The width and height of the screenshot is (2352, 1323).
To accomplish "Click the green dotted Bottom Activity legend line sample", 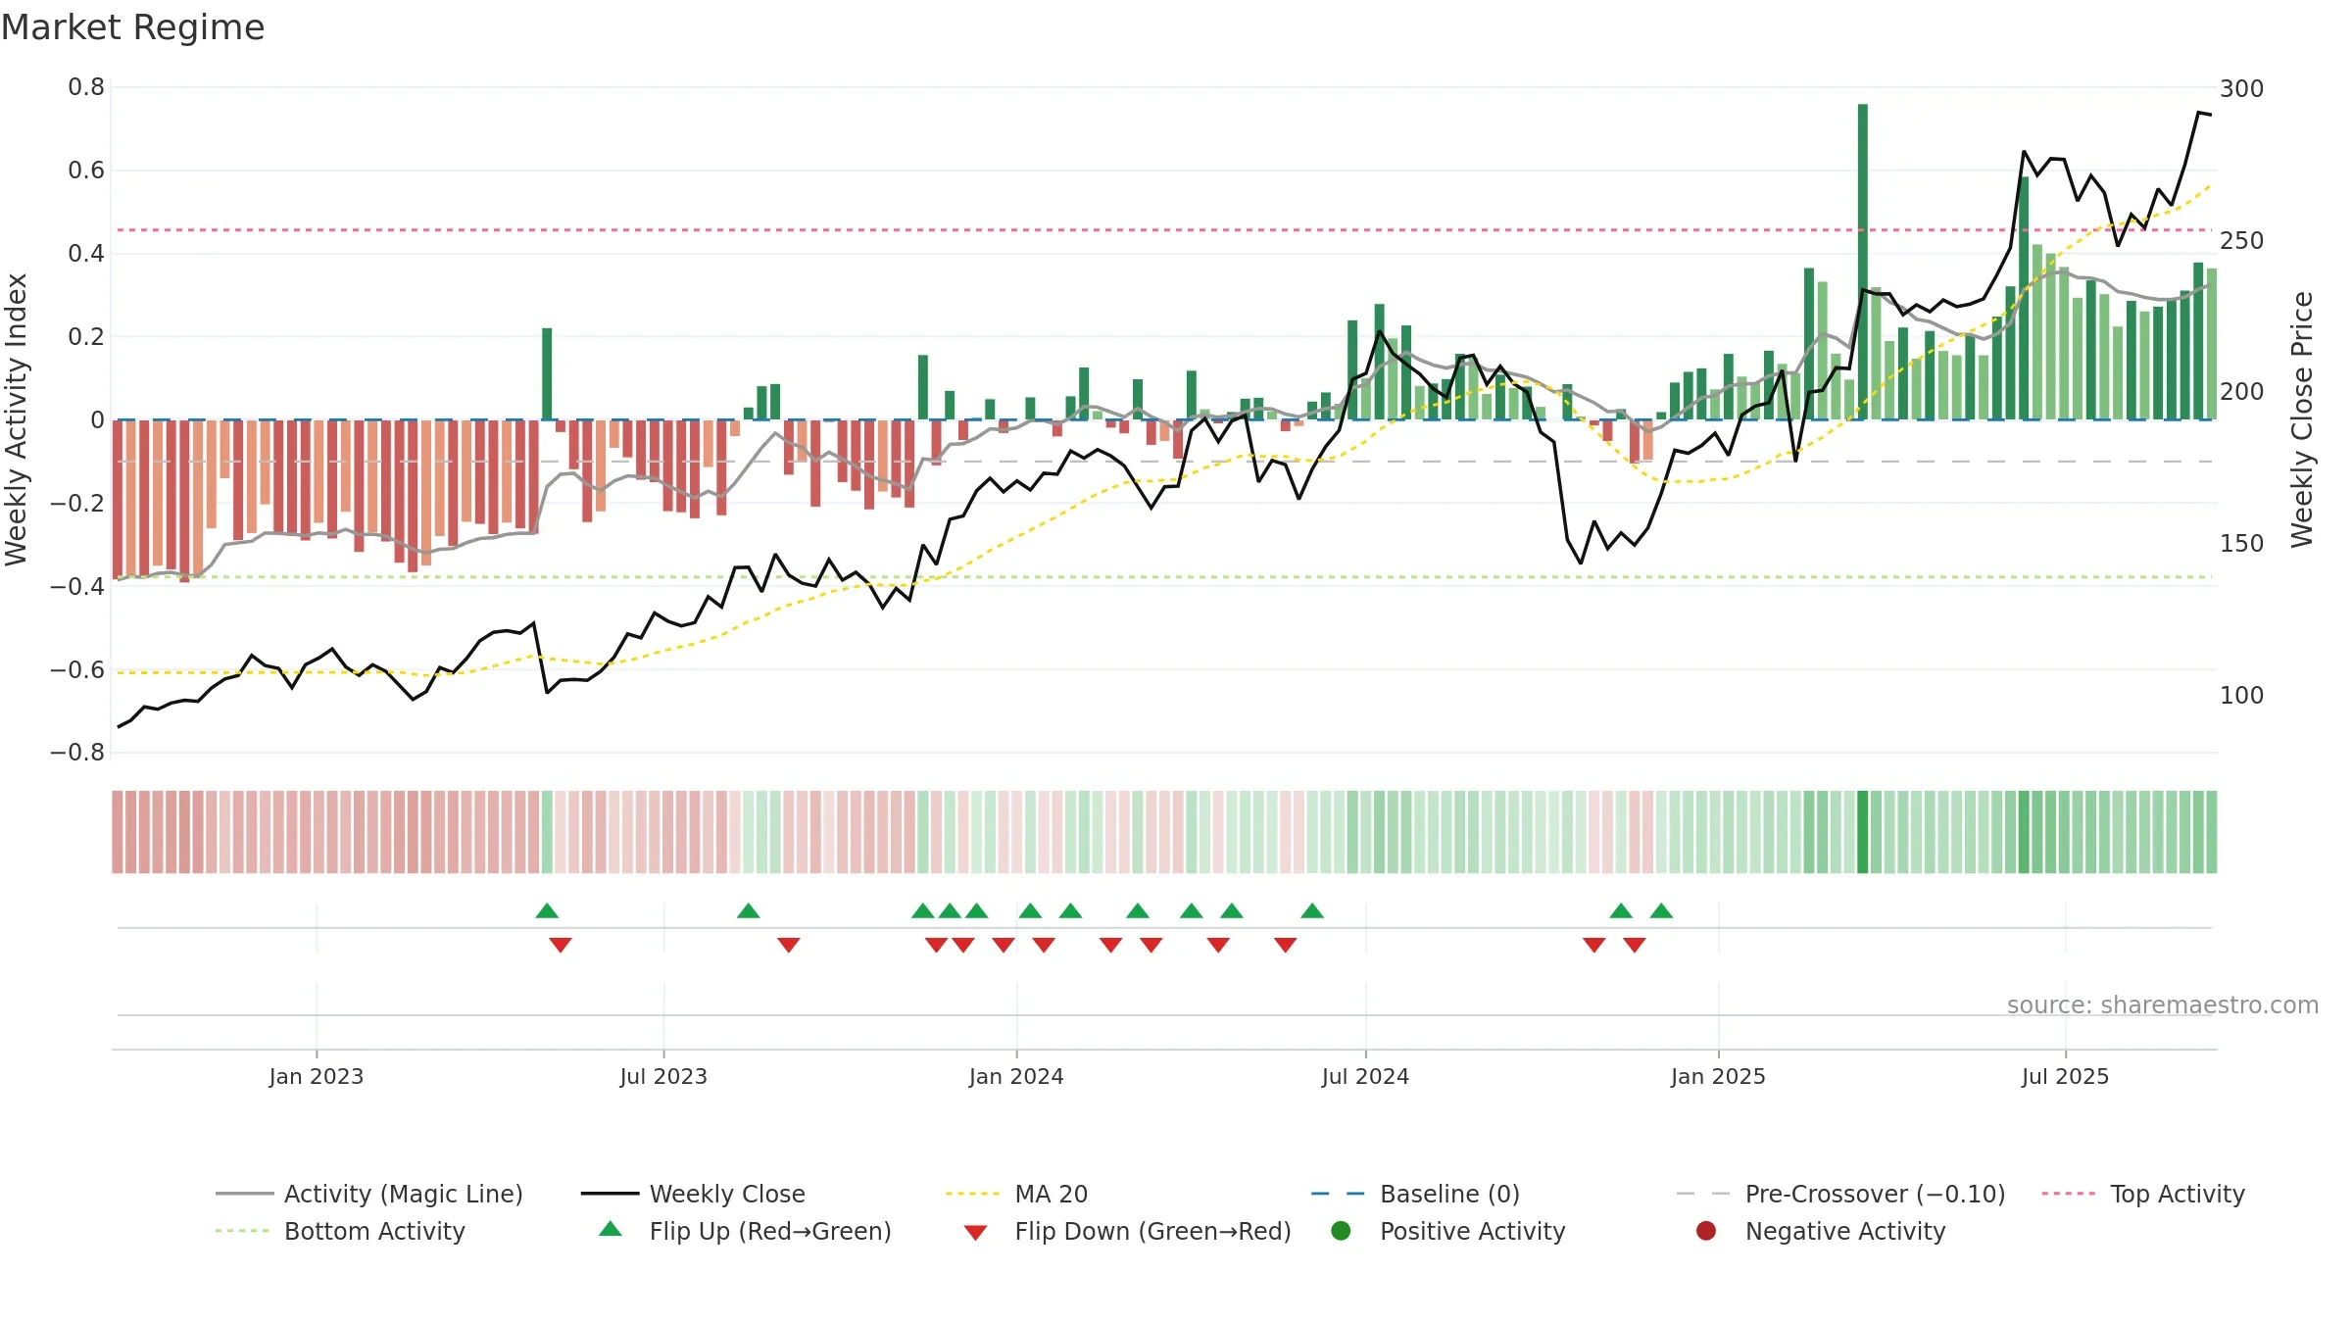I will [x=242, y=1231].
